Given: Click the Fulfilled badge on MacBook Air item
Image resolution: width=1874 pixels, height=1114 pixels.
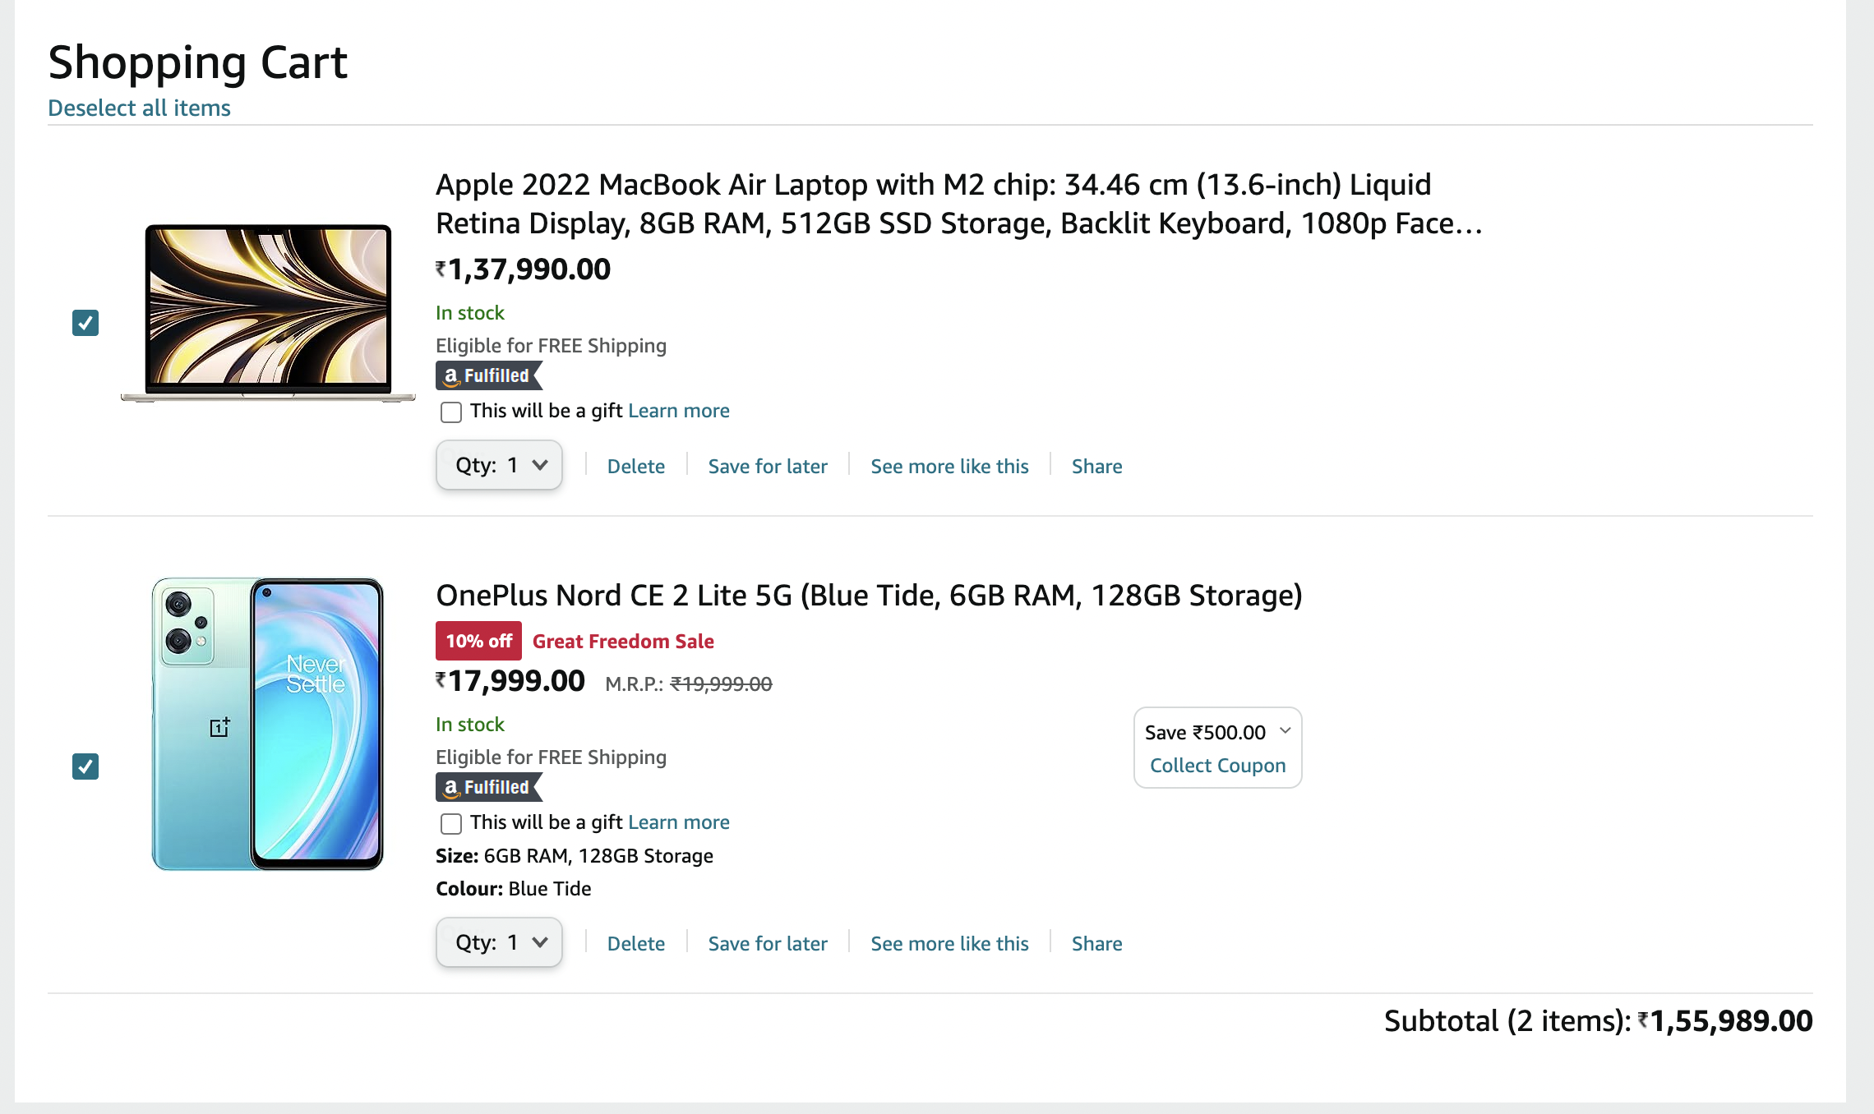Looking at the screenshot, I should 489,376.
